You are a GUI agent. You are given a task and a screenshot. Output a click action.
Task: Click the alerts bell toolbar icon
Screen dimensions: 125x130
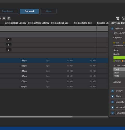click(x=4, y=18)
